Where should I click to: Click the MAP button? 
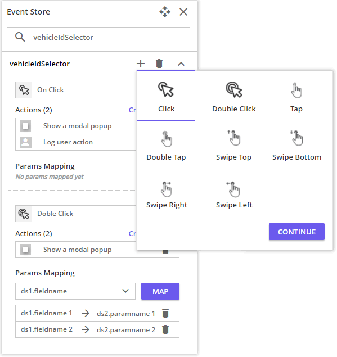point(160,291)
